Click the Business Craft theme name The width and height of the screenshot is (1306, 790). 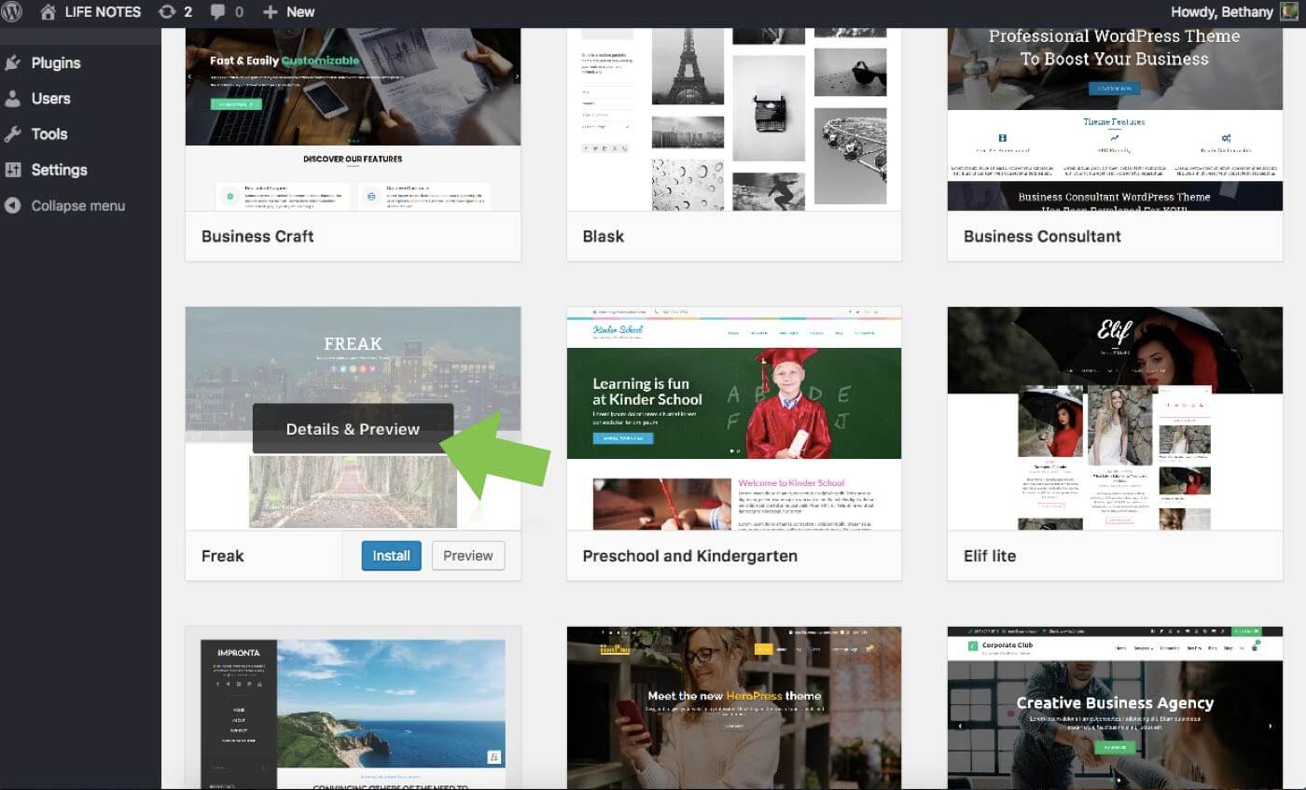(257, 236)
